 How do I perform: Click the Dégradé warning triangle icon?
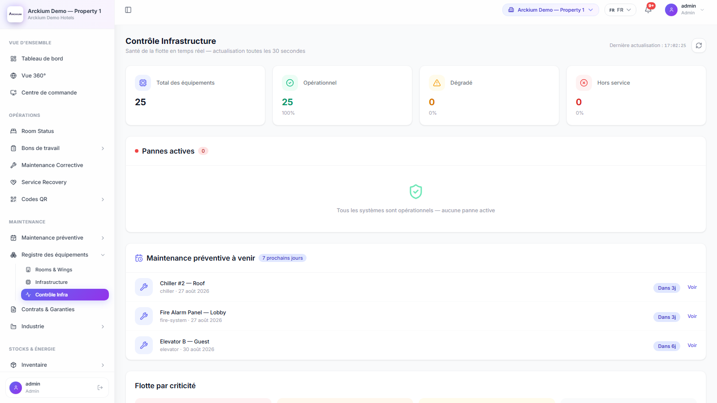pyautogui.click(x=437, y=83)
